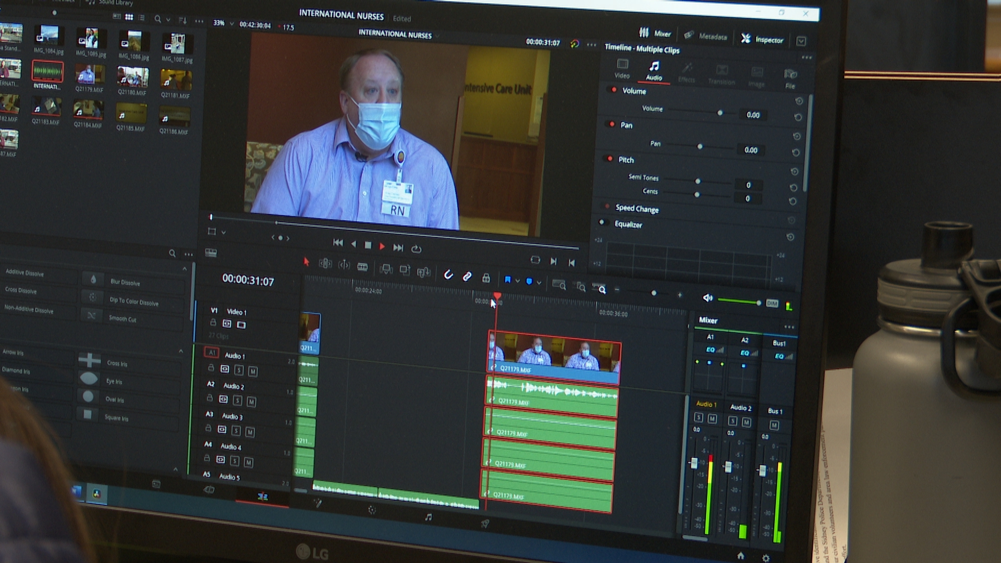This screenshot has width=1001, height=563.
Task: Open the flag color dropdown arrow
Action: 518,281
